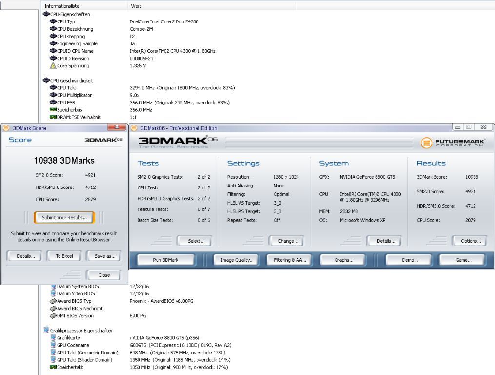Viewport: 495px width, 375px height.
Task: Select the '000006F2h' CPUID revision value
Action: [x=141, y=58]
